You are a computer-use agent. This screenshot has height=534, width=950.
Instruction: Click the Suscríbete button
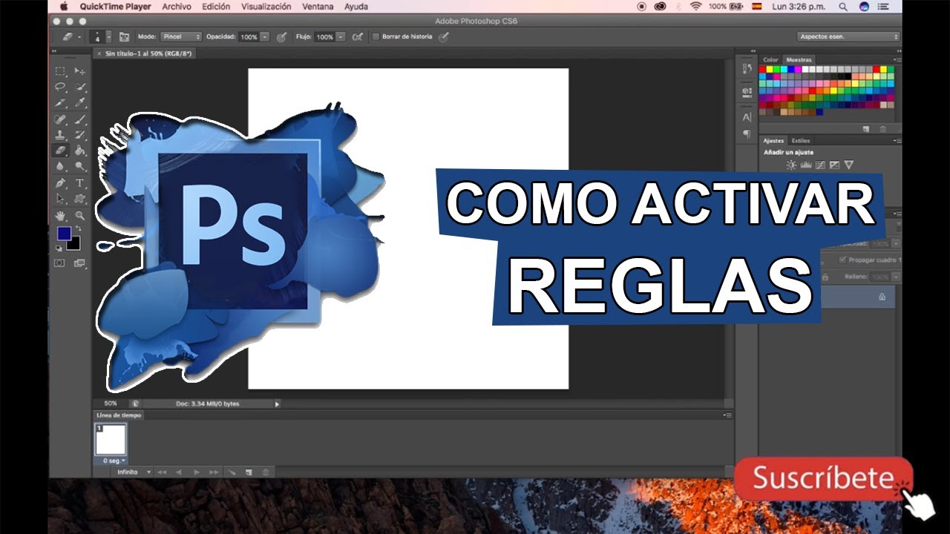[824, 479]
